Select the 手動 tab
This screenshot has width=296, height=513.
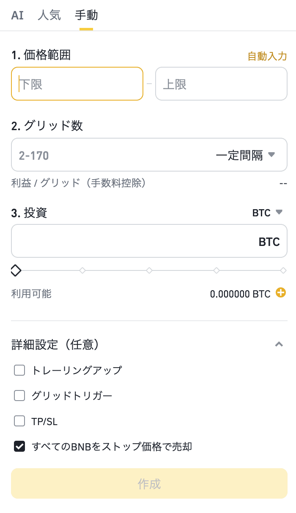pos(86,15)
